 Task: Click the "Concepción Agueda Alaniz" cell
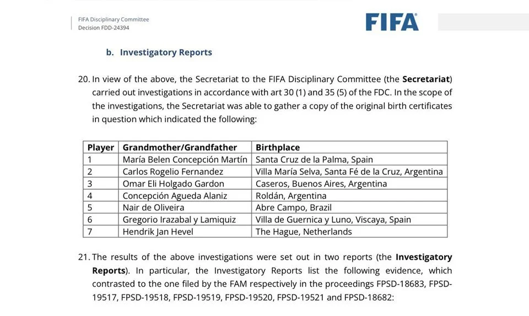[x=175, y=196]
